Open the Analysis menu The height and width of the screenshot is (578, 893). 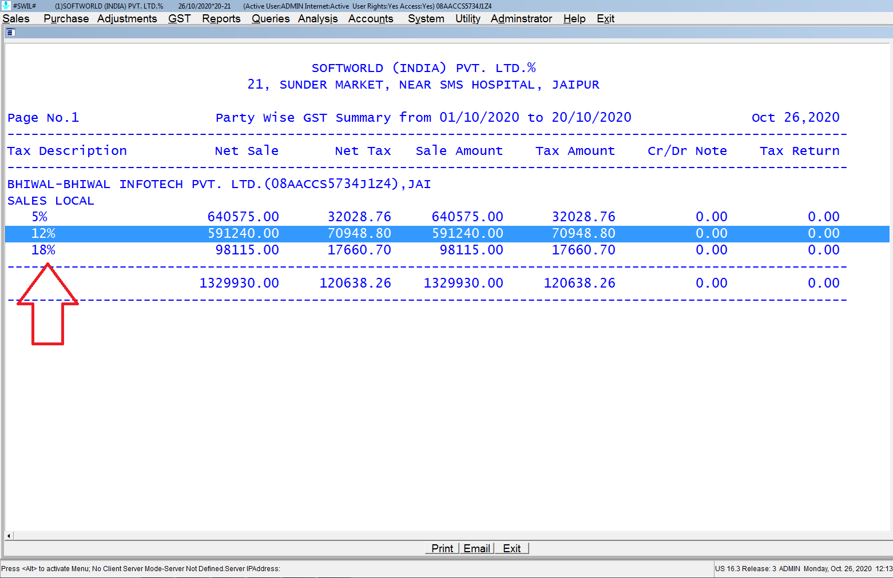(x=318, y=18)
